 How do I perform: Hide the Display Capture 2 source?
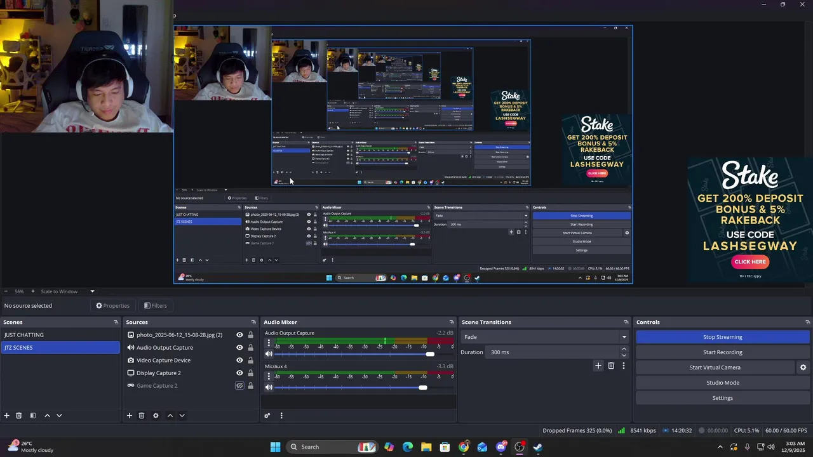click(239, 373)
